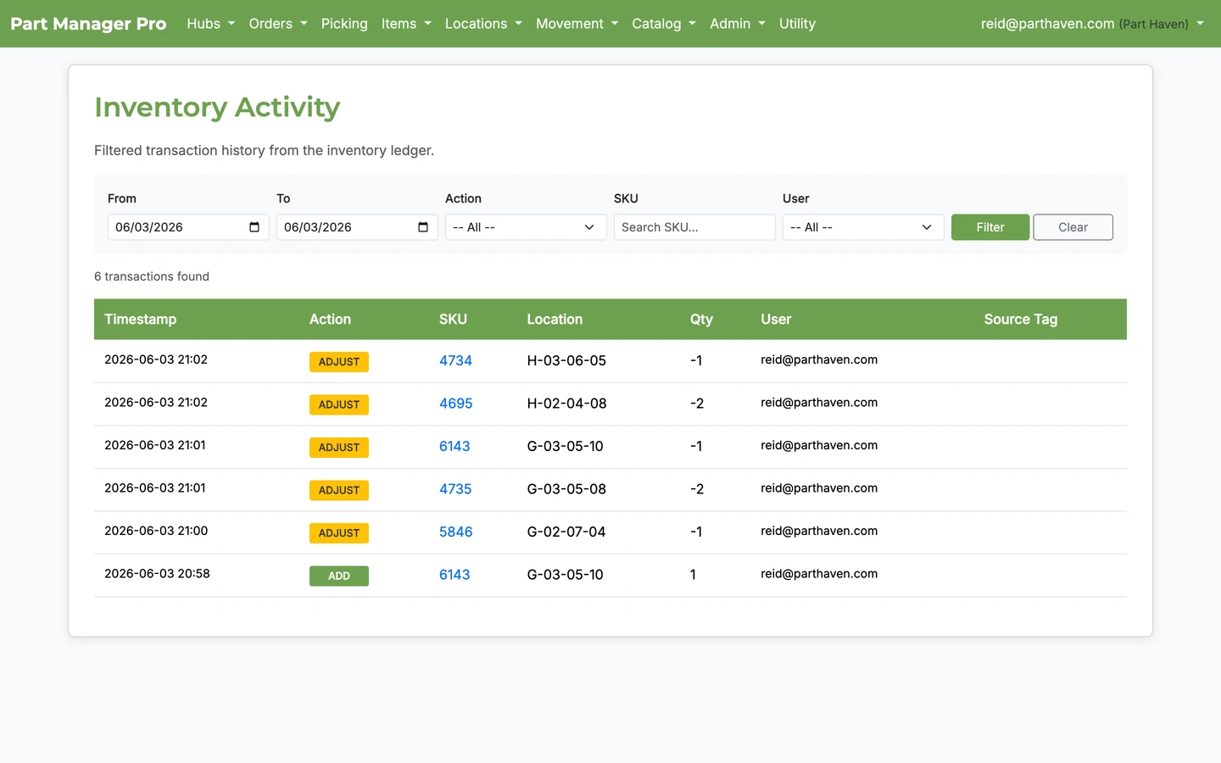Open the Items menu
Screen dimensions: 1221x763
point(406,24)
